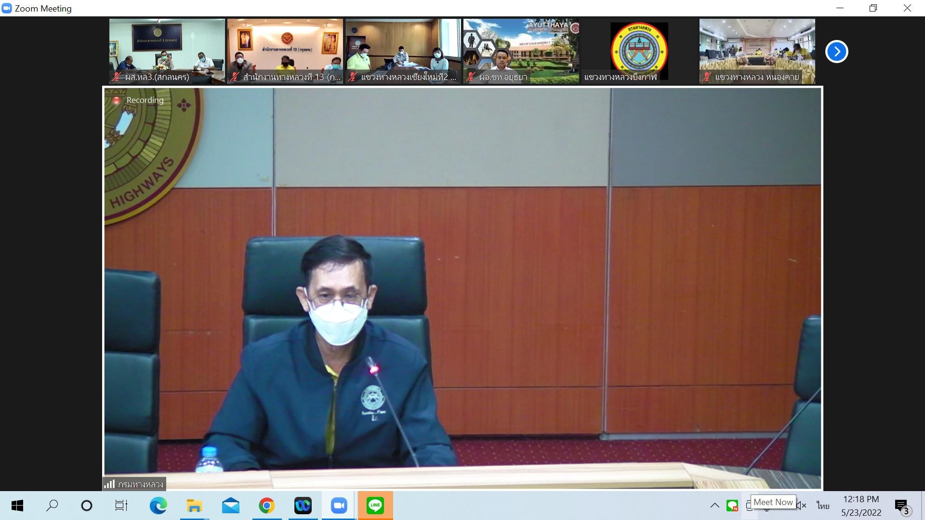Click LINE notification tray icon
This screenshot has width=925, height=520.
732,506
